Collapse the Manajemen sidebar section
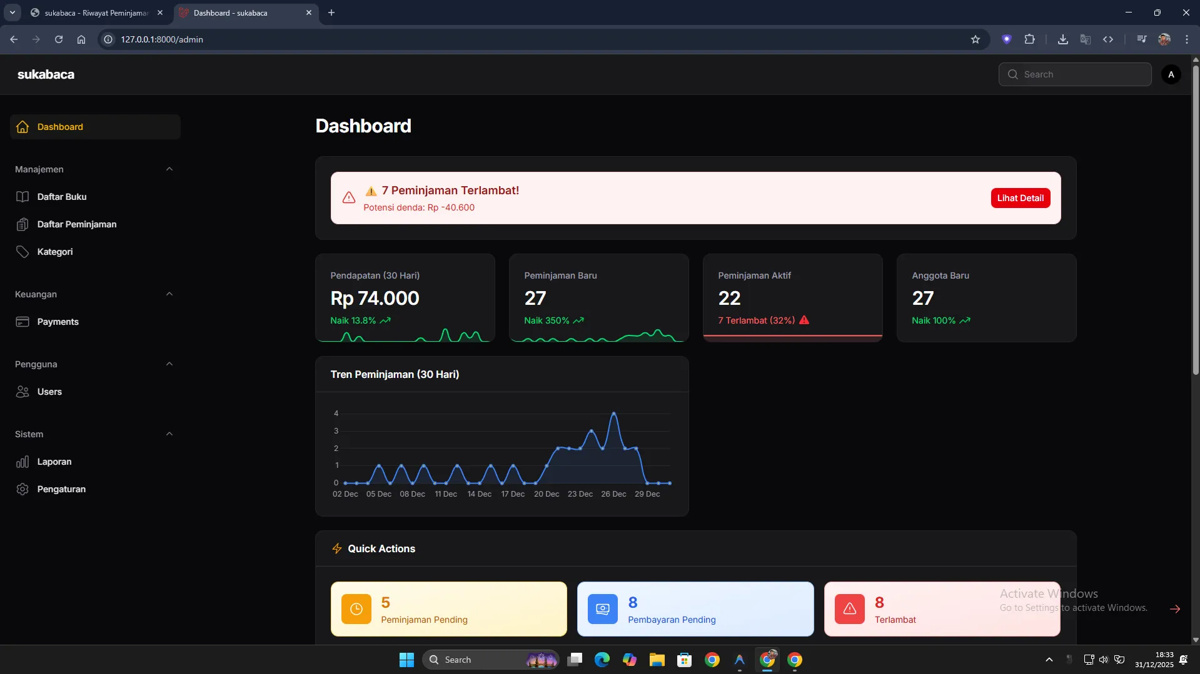 coord(169,169)
